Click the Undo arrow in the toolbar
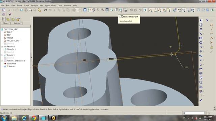Image resolution: width=216 pixels, height=121 pixels. point(46,10)
